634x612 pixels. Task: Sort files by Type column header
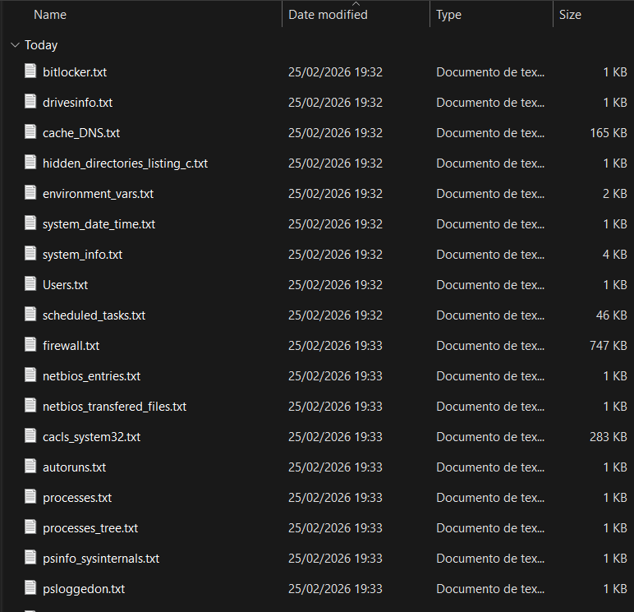(448, 15)
